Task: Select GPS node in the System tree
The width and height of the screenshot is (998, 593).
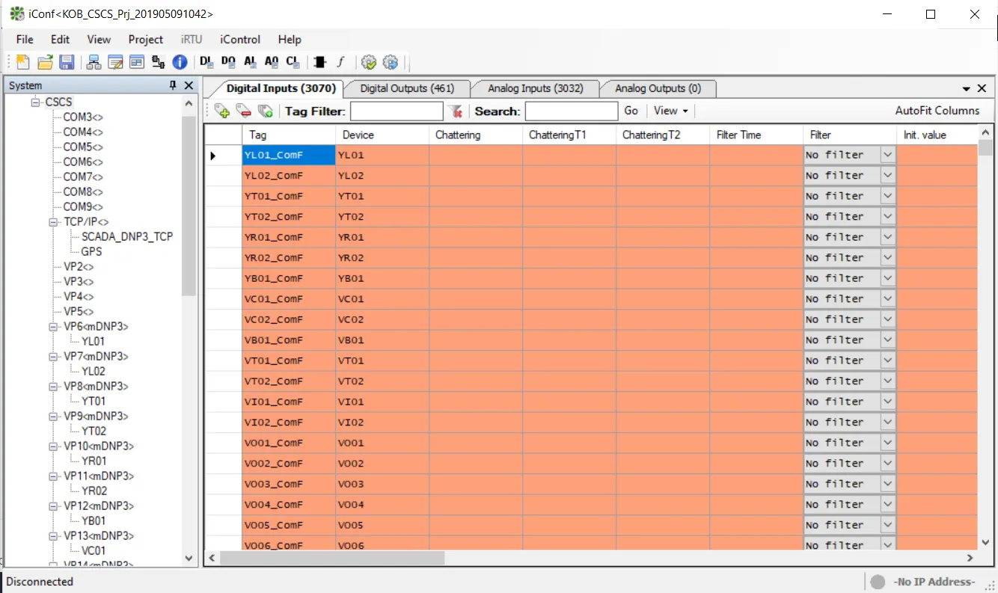Action: (92, 251)
